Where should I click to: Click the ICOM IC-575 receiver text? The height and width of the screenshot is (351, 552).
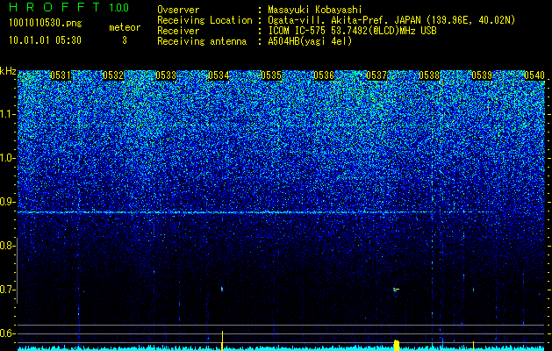coord(352,31)
